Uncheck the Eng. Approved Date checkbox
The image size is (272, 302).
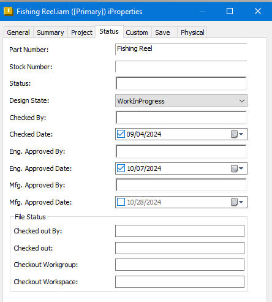pos(121,168)
